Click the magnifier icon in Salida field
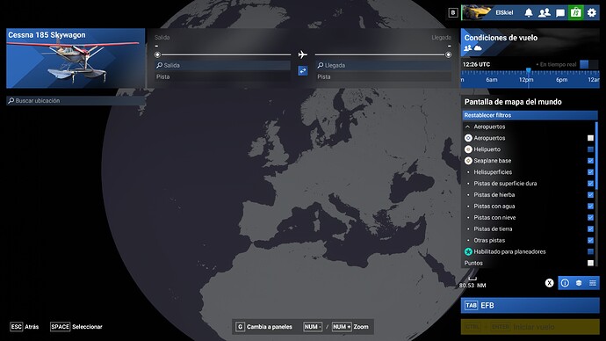 [159, 65]
